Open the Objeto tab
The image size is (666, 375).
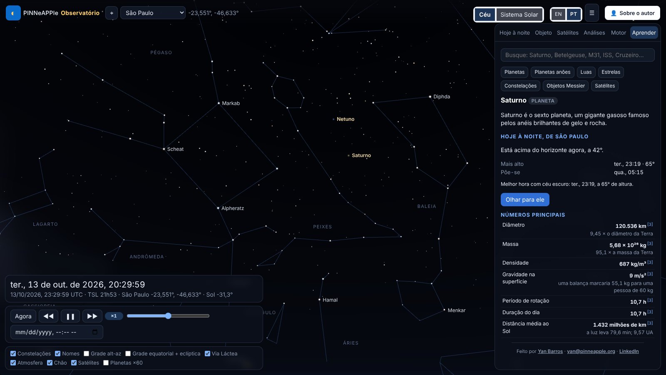click(543, 32)
